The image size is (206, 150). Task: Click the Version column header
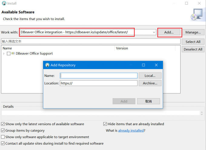(x=145, y=48)
